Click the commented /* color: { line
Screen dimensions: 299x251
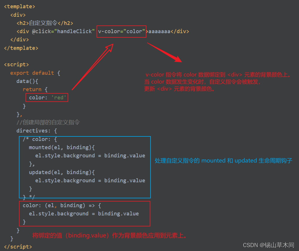[x=40, y=139]
